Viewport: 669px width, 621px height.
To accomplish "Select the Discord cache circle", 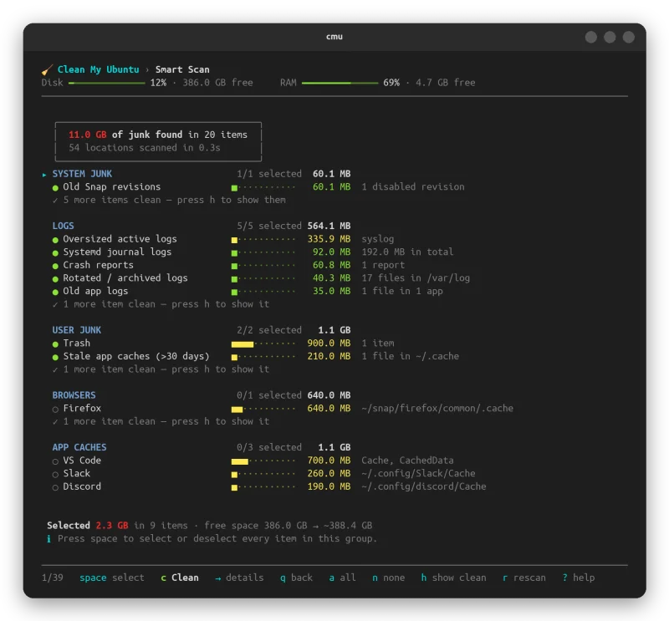I will [x=55, y=487].
